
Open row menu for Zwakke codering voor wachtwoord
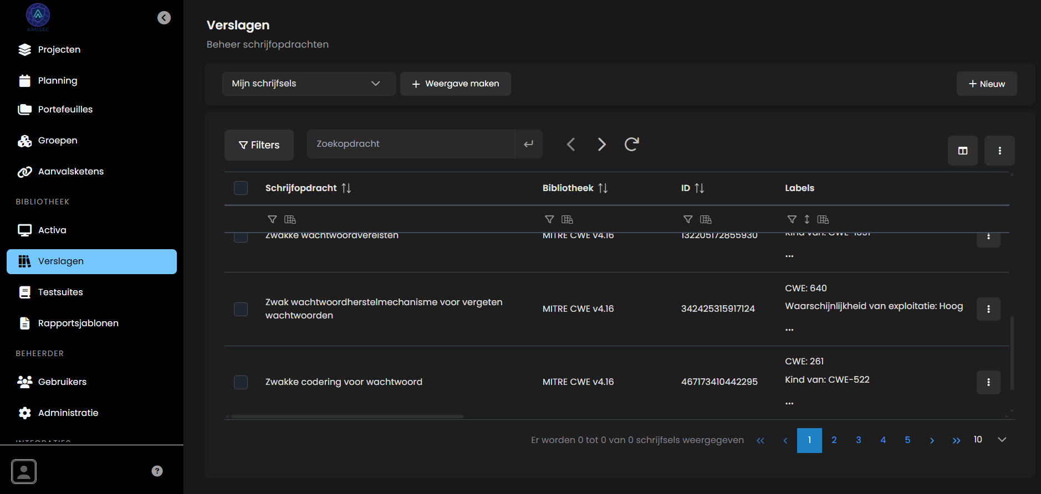click(988, 382)
